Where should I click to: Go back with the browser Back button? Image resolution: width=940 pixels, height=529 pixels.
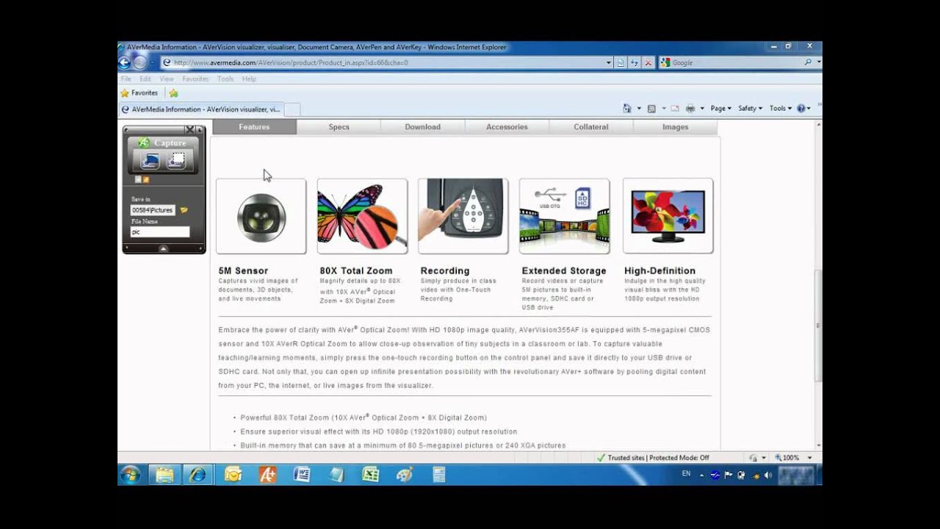pyautogui.click(x=125, y=62)
